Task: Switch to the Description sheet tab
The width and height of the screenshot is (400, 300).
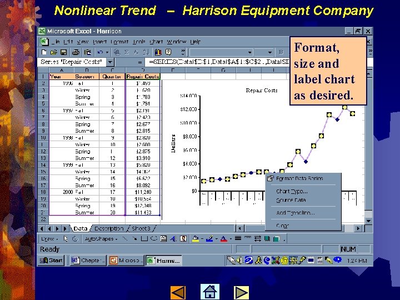Action: [109, 228]
